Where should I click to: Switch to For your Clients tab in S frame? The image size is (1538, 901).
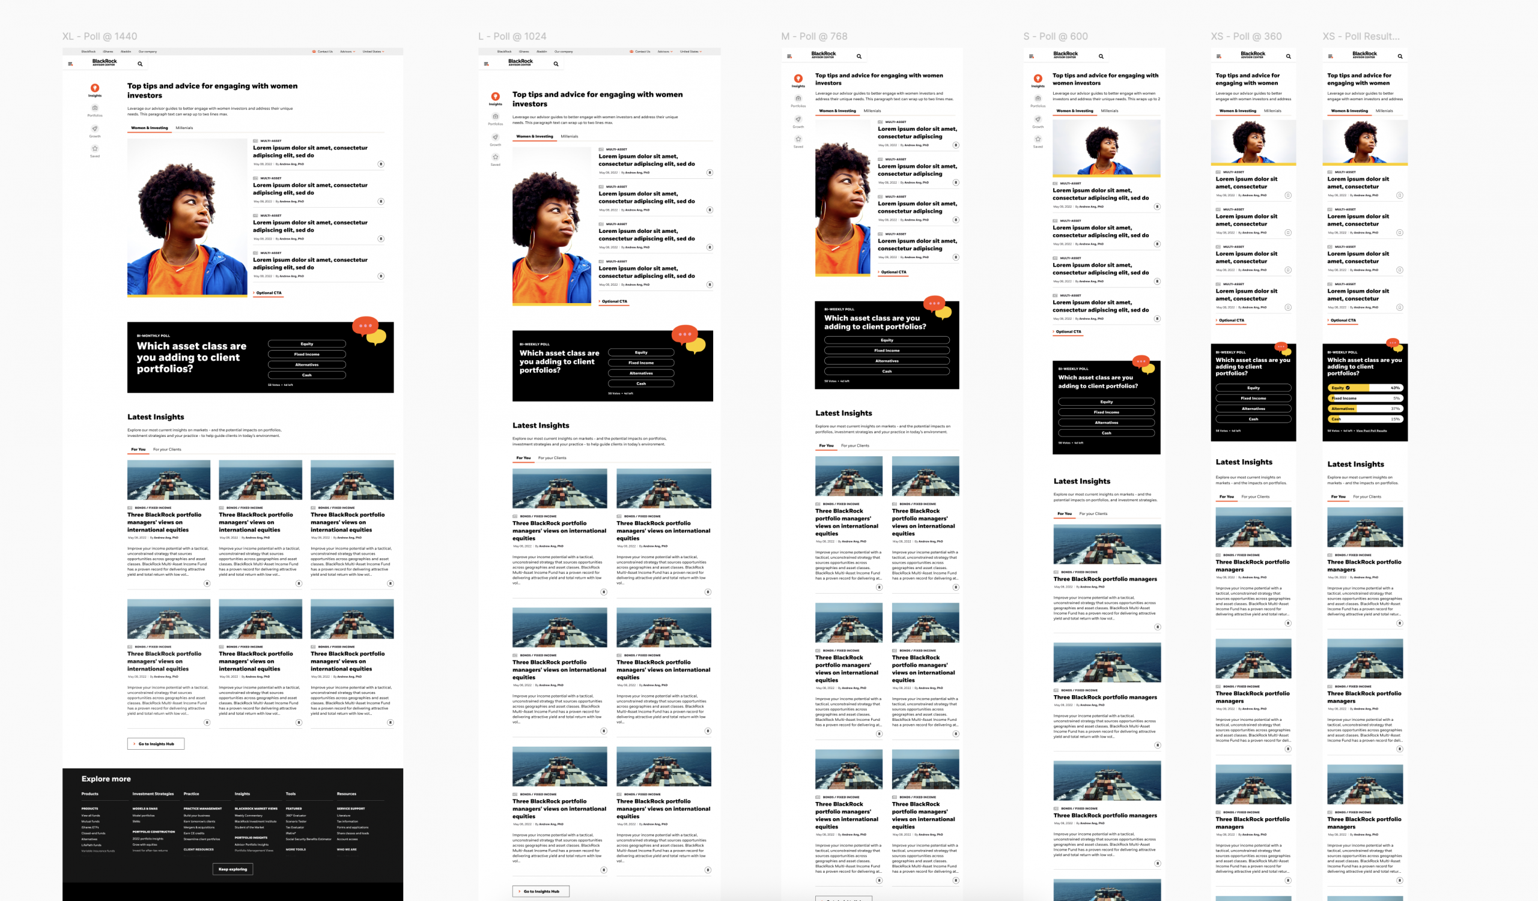[x=1093, y=514]
